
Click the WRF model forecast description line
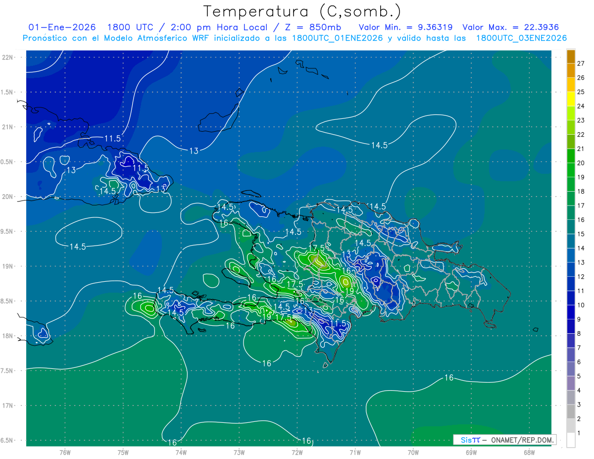[x=295, y=38]
